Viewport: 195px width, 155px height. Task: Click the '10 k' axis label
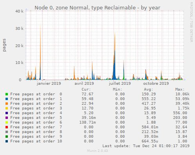pos(19,63)
